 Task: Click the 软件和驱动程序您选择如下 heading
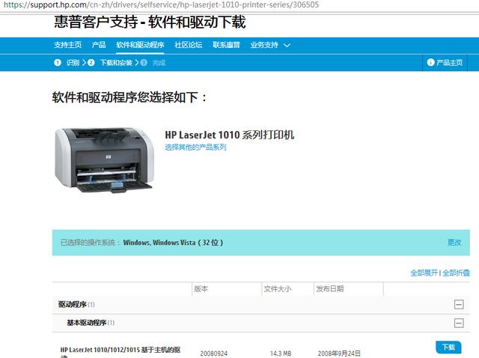click(129, 97)
